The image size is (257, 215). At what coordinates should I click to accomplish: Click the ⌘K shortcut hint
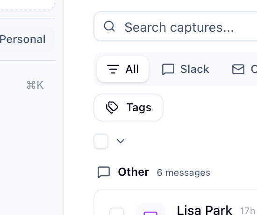pos(35,85)
